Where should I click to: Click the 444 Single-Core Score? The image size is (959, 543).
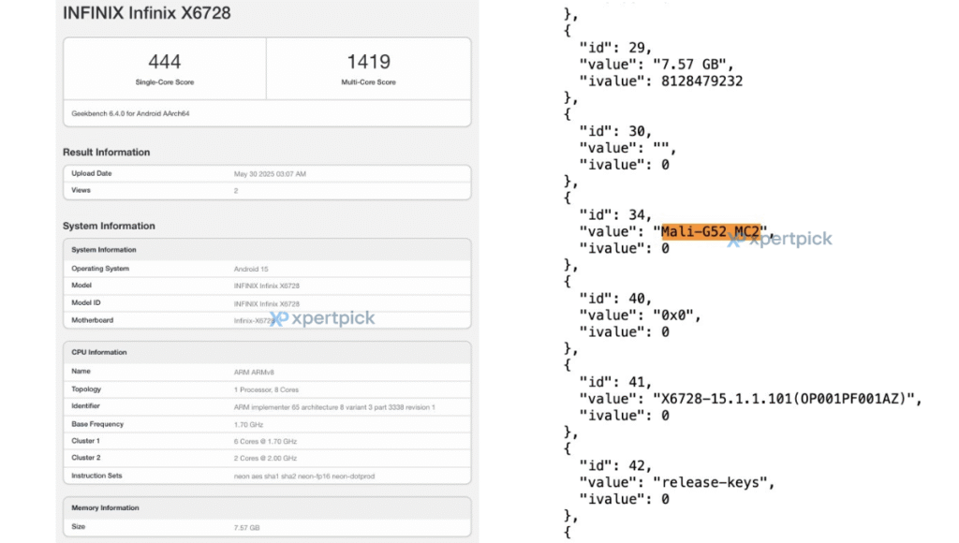[x=165, y=62]
